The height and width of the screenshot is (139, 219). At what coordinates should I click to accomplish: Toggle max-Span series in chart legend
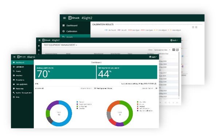pos(147,30)
